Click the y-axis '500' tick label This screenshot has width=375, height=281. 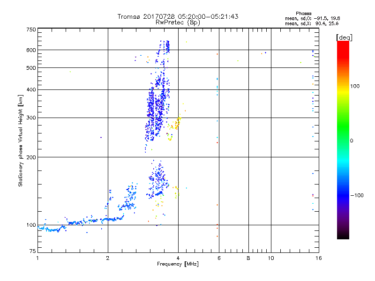coord(31,68)
